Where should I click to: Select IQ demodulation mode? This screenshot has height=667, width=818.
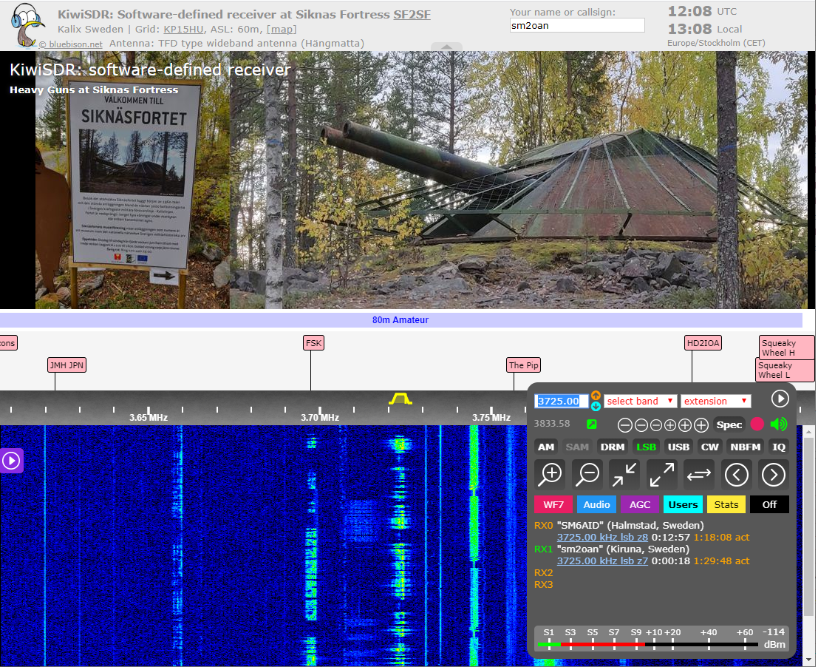coord(778,447)
